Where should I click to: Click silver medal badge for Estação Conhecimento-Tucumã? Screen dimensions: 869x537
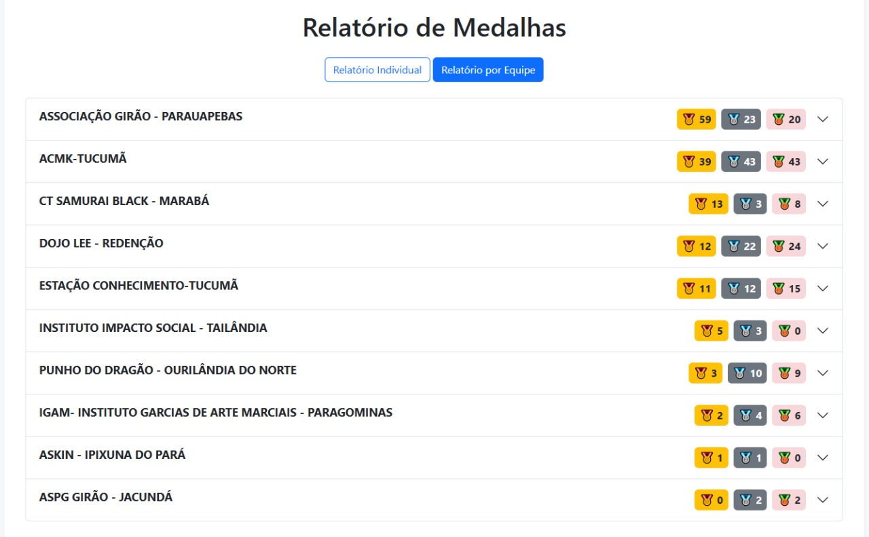pos(741,289)
